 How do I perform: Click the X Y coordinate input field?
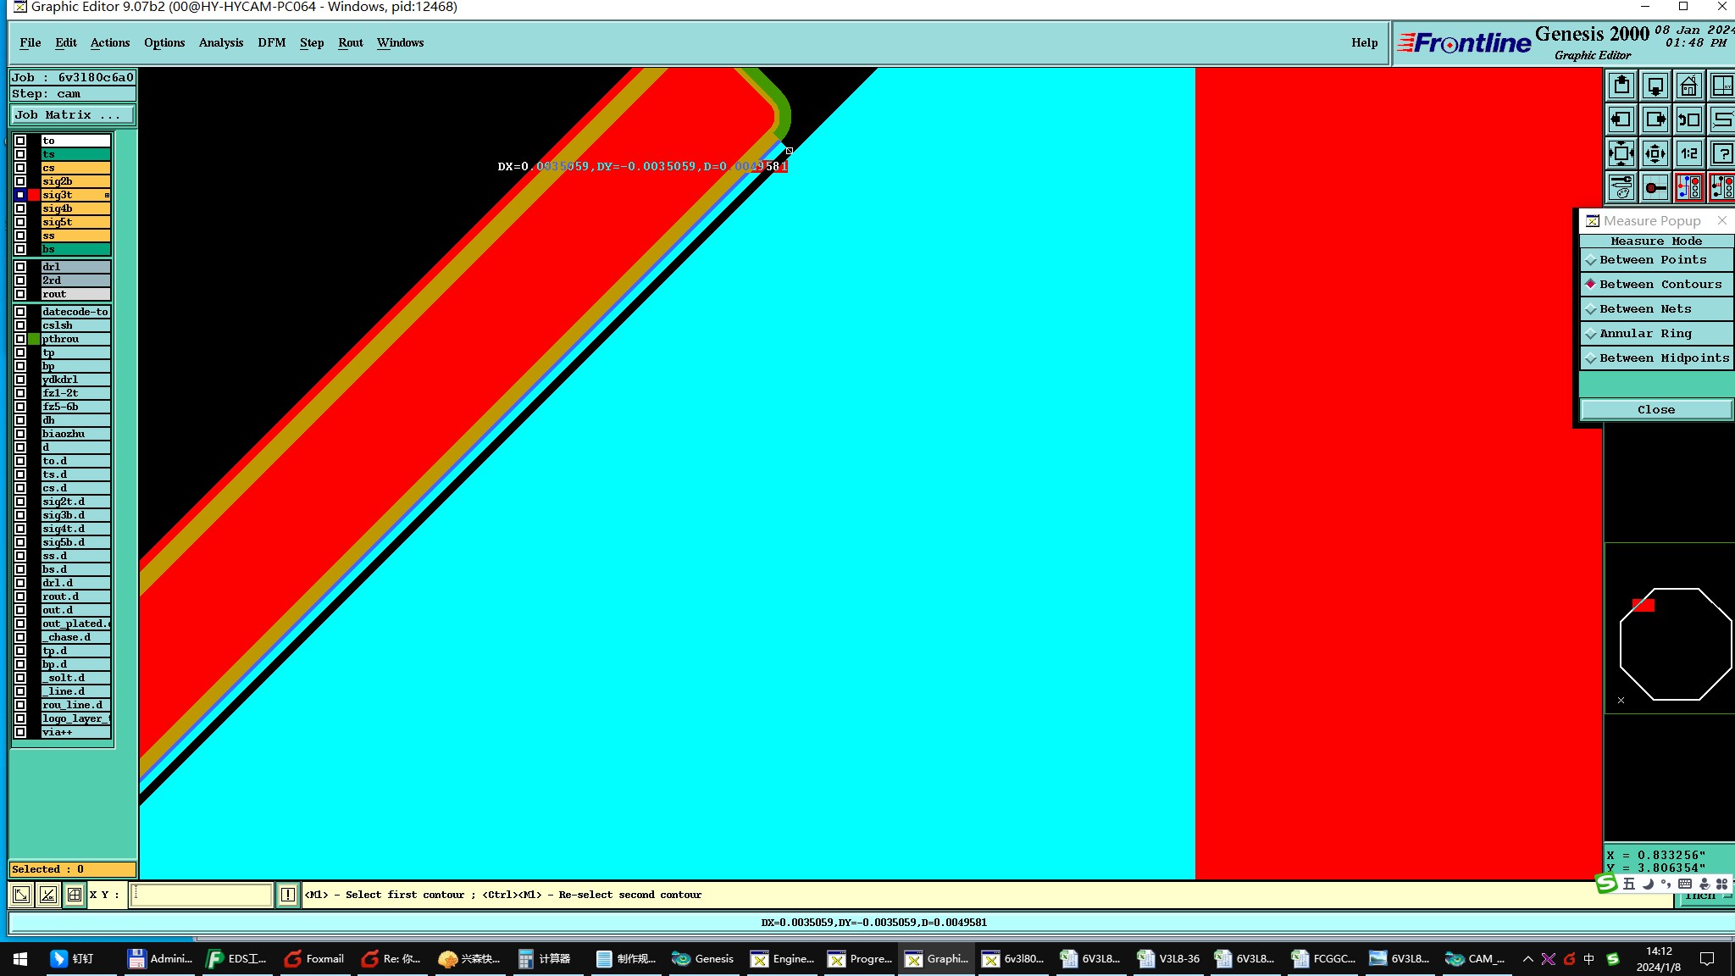pos(202,895)
